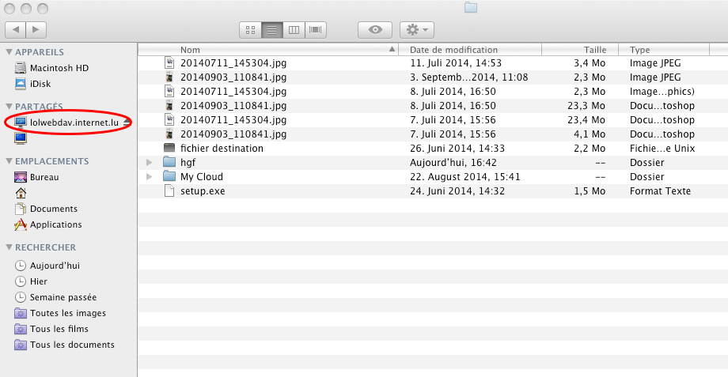Switch to icon view mode
728x377 pixels.
tap(251, 30)
